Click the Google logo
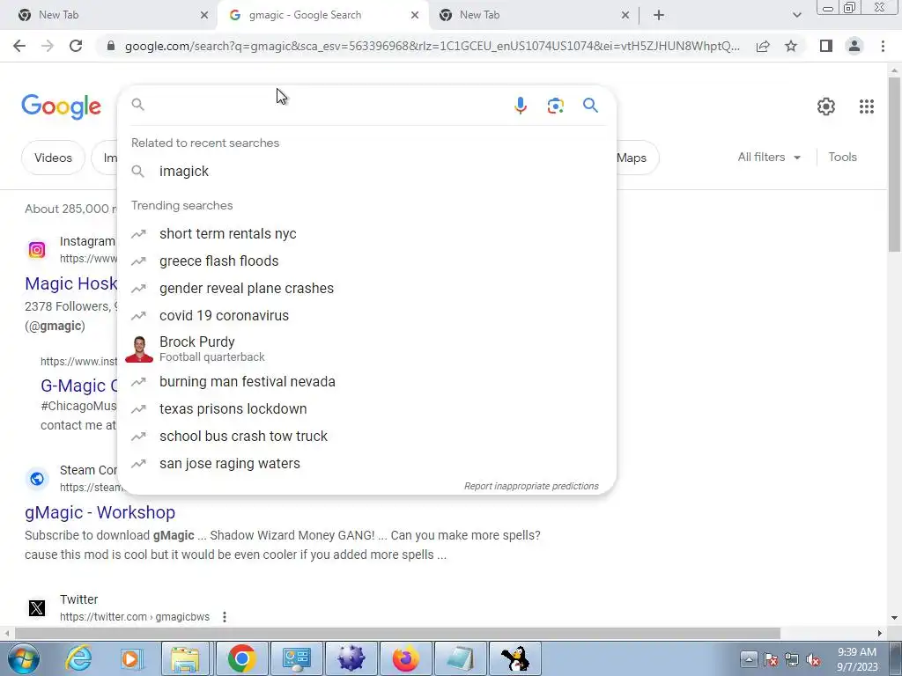Image resolution: width=902 pixels, height=676 pixels. 62,107
